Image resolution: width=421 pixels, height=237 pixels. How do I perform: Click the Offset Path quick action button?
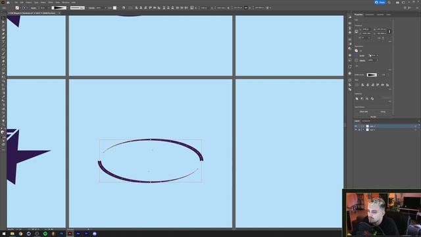click(x=364, y=111)
